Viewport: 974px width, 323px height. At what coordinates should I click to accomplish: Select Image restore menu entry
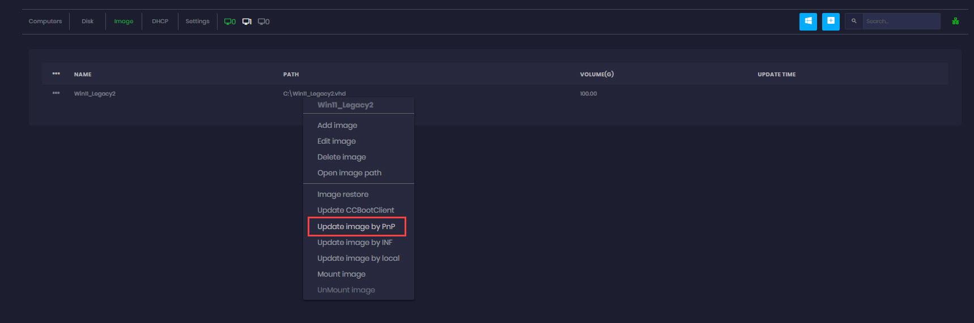tap(343, 195)
